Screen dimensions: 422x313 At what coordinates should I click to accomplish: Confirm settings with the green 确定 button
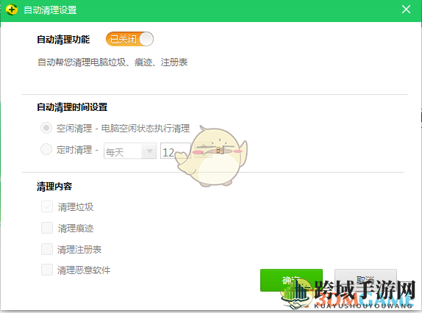[291, 280]
